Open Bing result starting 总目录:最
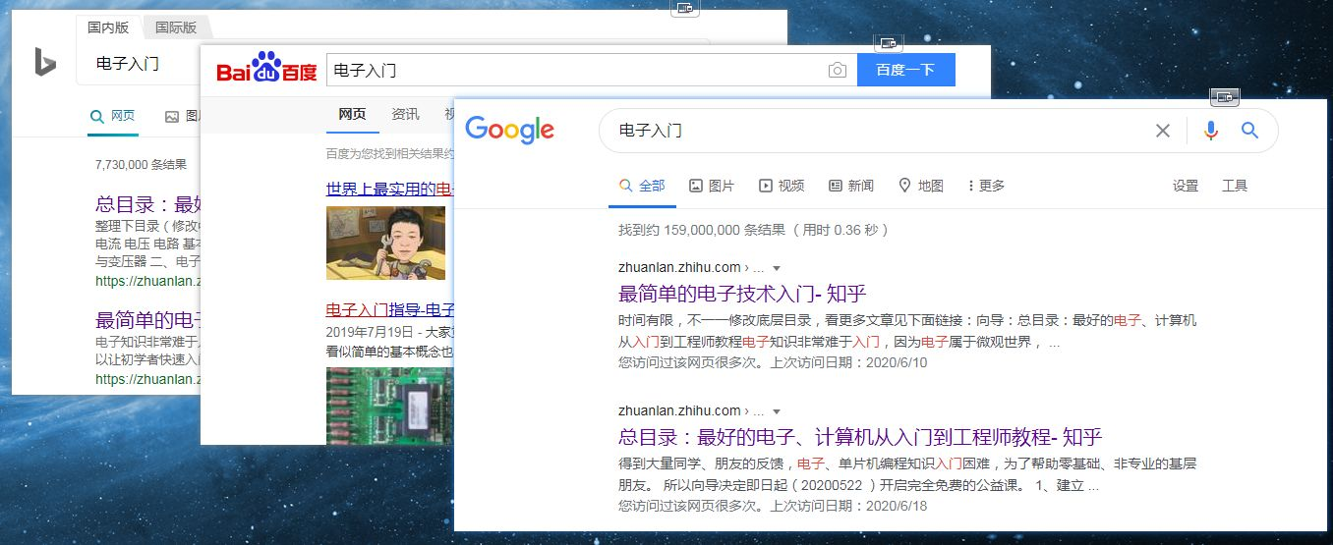 click(147, 205)
